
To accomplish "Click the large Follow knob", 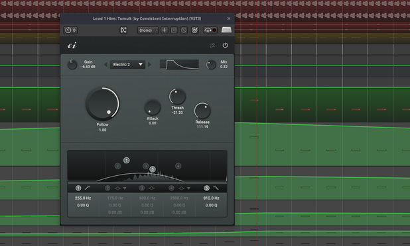I will (102, 104).
